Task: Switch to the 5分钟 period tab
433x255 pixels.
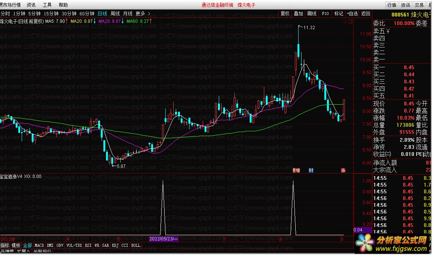Action: (x=34, y=13)
